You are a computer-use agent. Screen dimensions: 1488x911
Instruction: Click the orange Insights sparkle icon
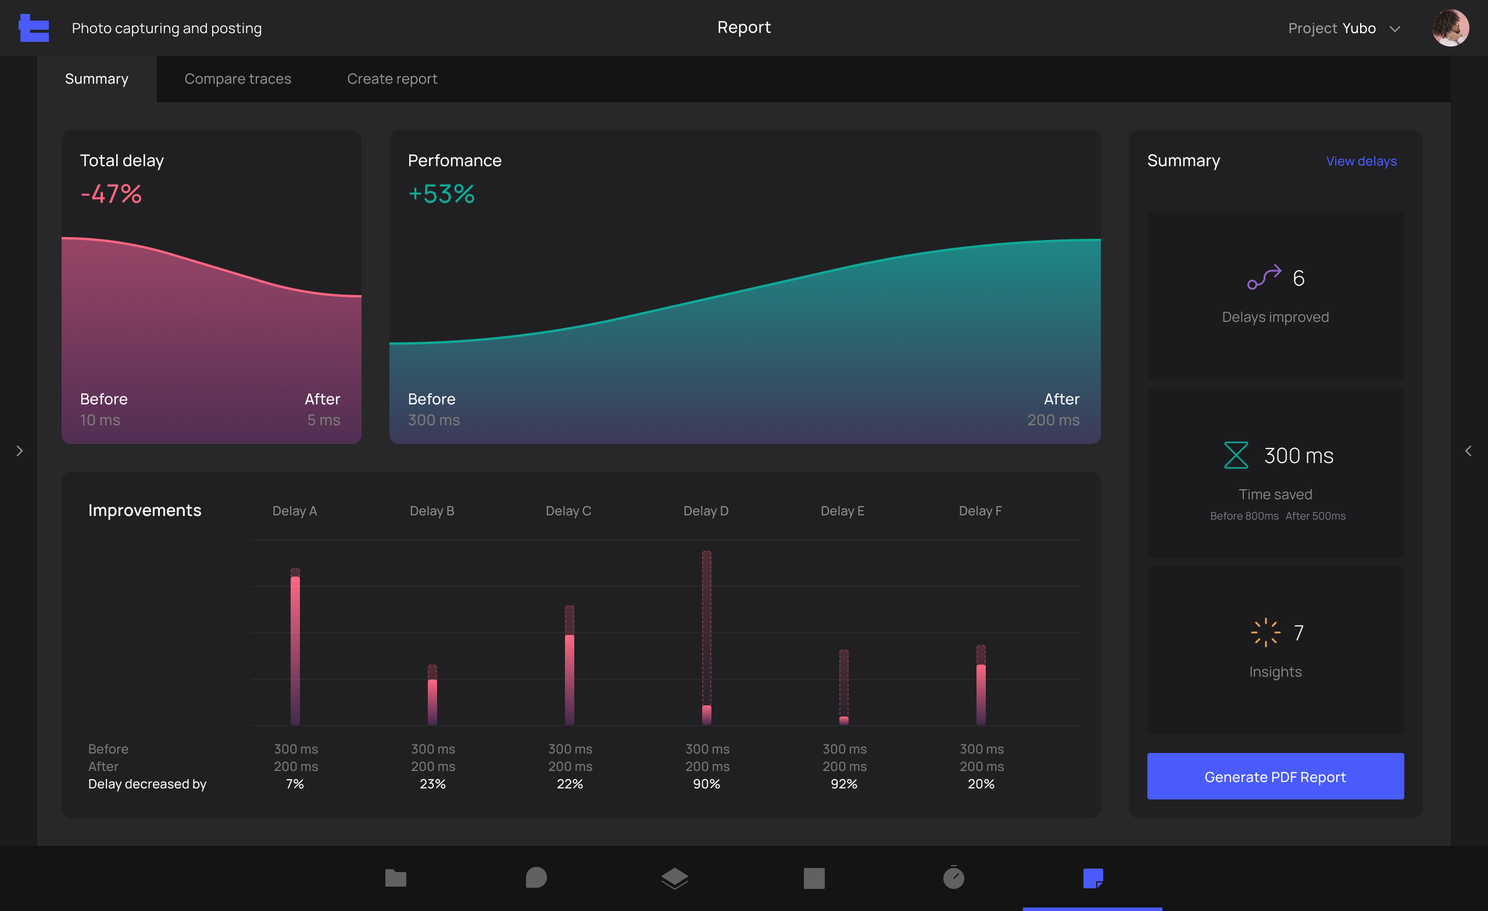point(1265,633)
